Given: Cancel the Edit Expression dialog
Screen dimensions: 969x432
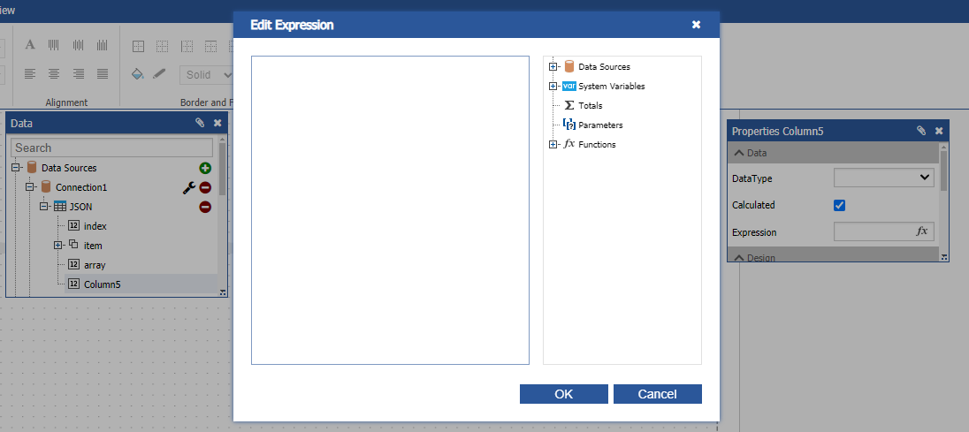Looking at the screenshot, I should [x=657, y=394].
